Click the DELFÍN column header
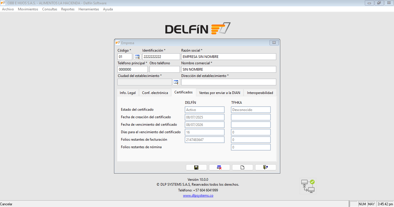Screen dimensions: 394x207 [x=191, y=102]
